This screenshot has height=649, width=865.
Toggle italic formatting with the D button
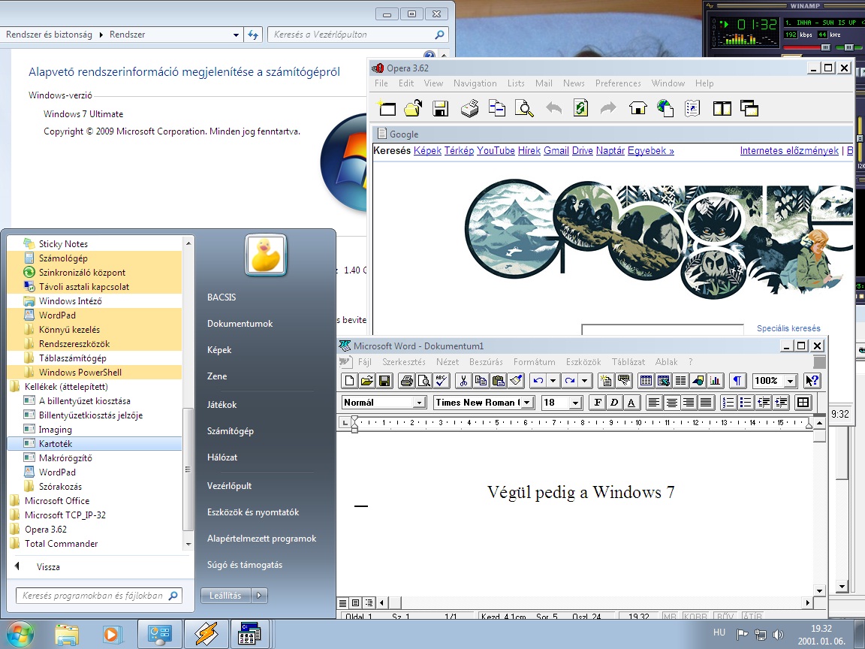[x=614, y=403]
